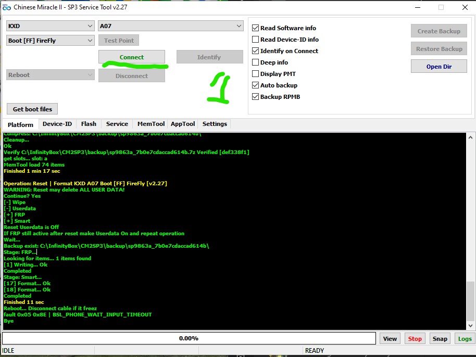
Task: Click the 'Bye' log line
Action: [x=8, y=321]
